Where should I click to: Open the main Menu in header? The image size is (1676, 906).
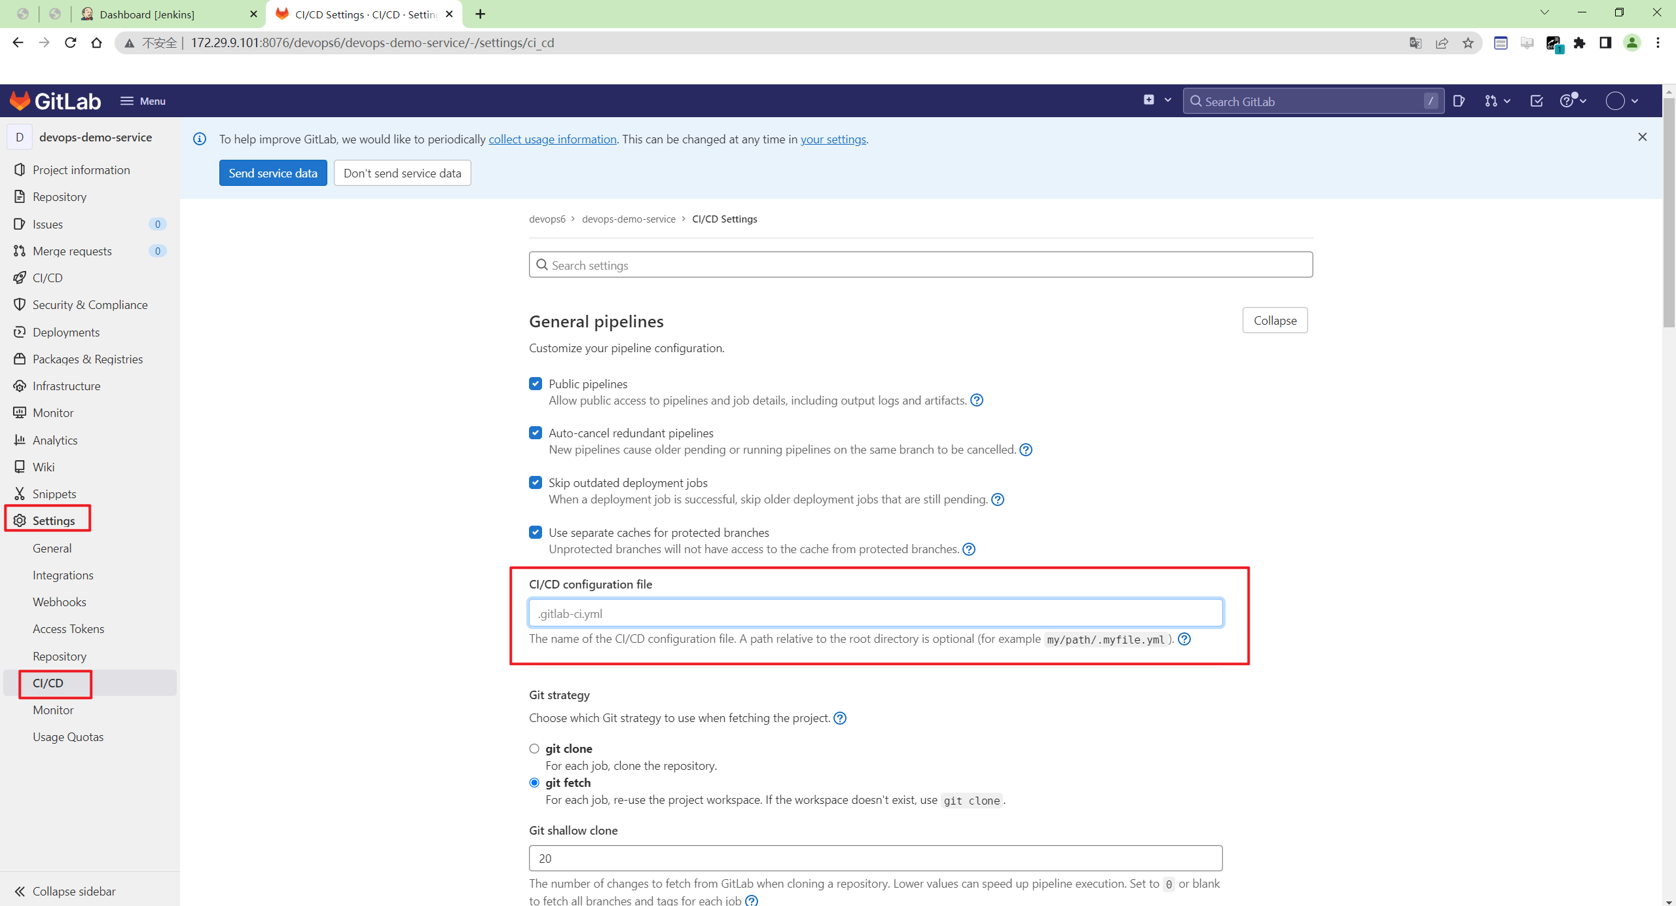tap(143, 101)
